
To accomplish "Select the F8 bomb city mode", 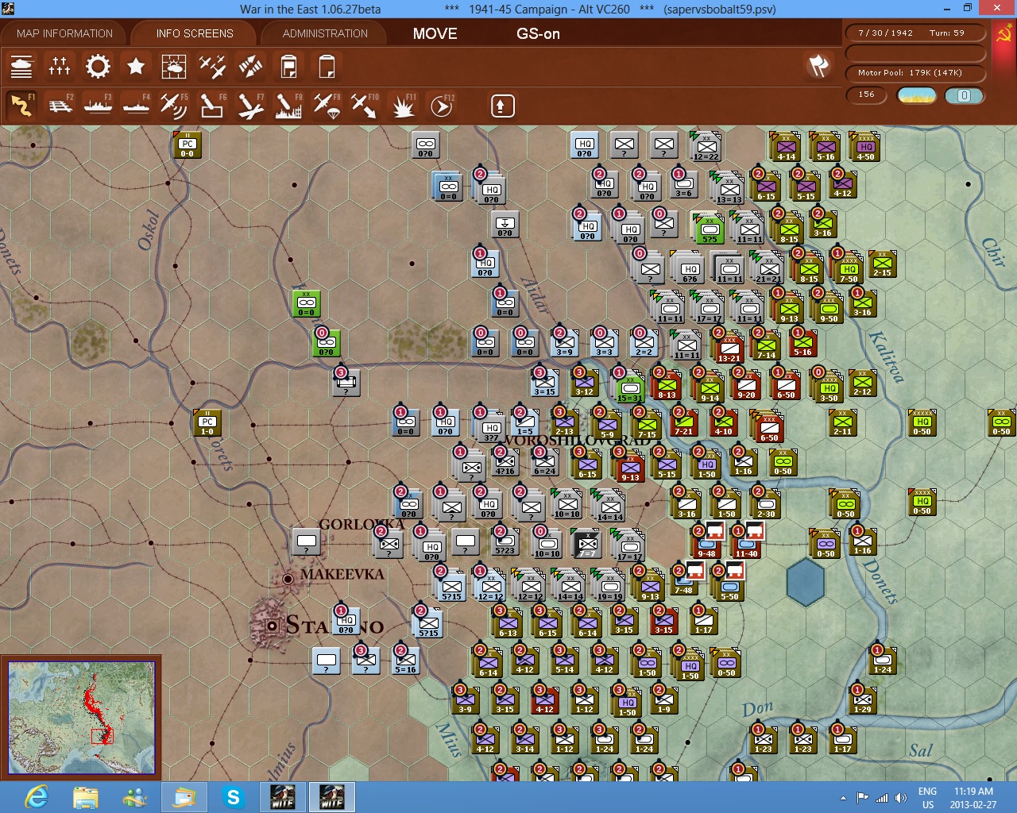I will point(288,105).
